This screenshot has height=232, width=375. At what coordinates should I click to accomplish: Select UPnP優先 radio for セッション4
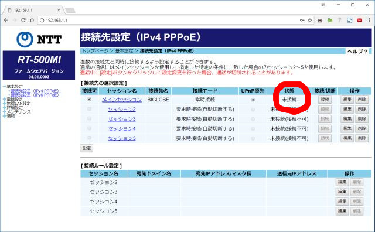(253, 129)
